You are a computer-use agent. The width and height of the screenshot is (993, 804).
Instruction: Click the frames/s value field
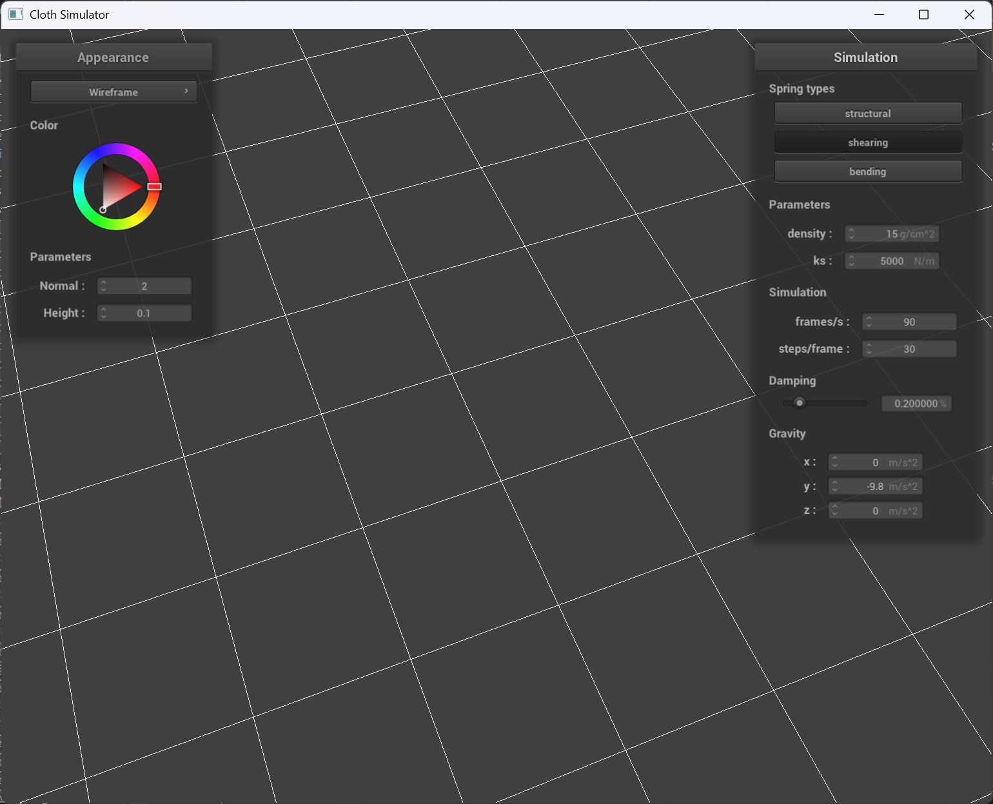coord(909,321)
